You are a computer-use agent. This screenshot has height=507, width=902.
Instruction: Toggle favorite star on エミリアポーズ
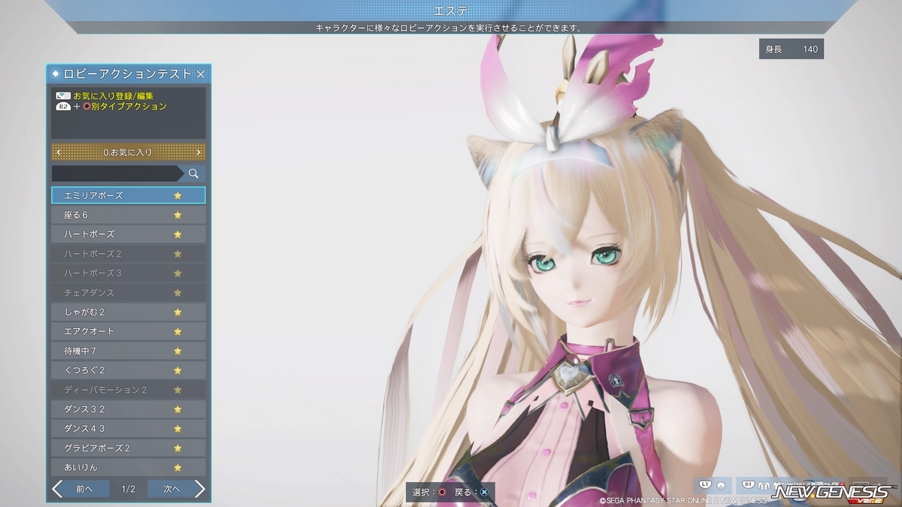coord(178,195)
